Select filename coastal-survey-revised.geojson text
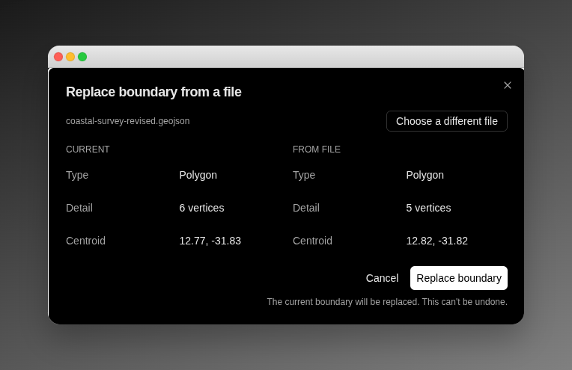Screen dimensions: 572x370 pyautogui.click(x=128, y=121)
